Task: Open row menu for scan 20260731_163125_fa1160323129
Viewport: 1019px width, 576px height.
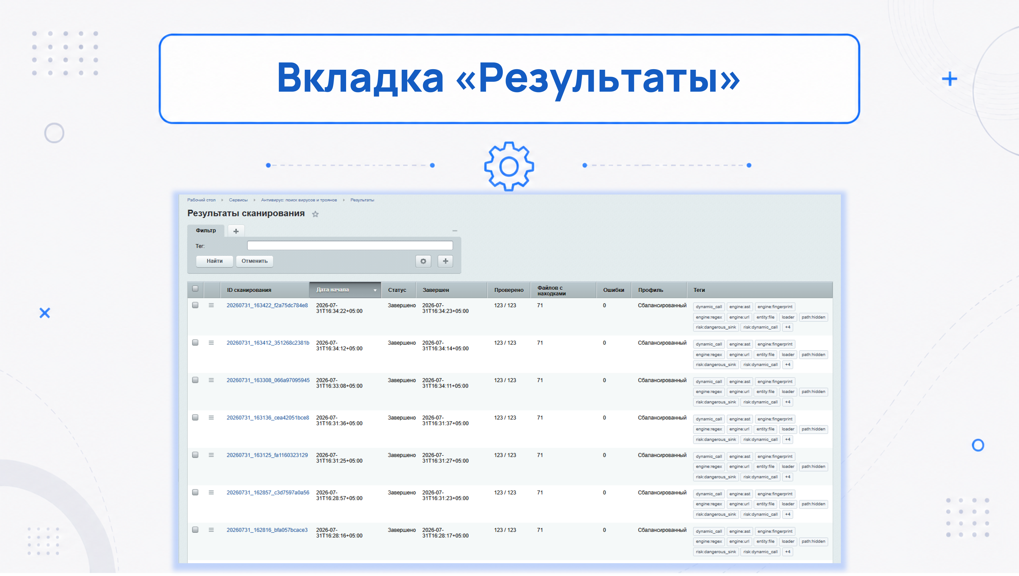Action: (x=211, y=455)
